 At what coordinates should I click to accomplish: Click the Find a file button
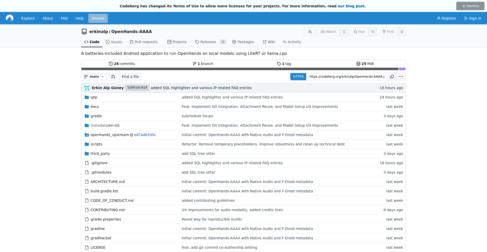coord(130,77)
